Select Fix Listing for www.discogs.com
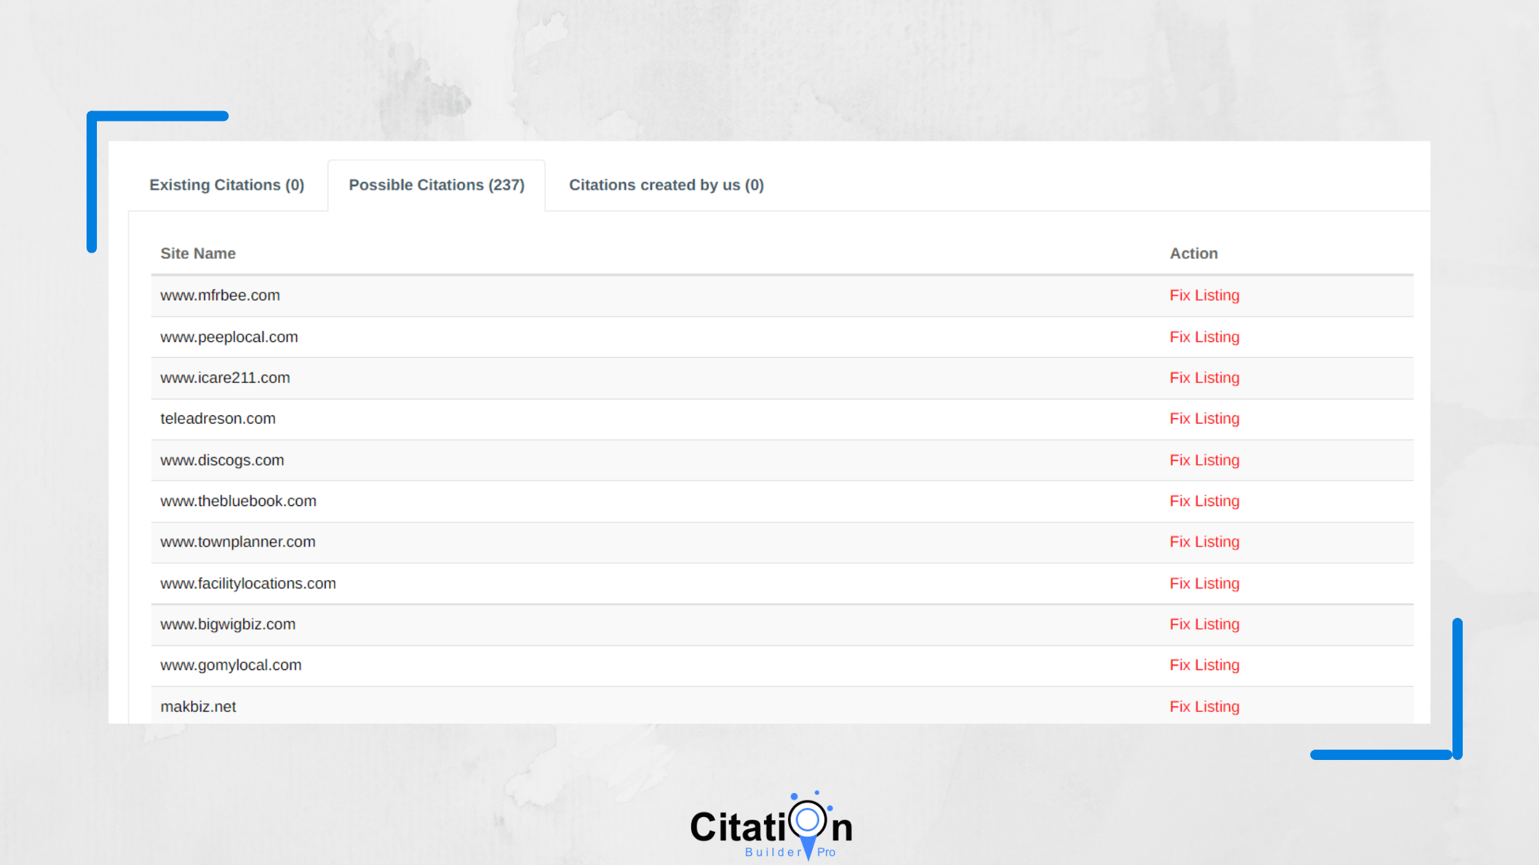The height and width of the screenshot is (865, 1539). click(1204, 459)
